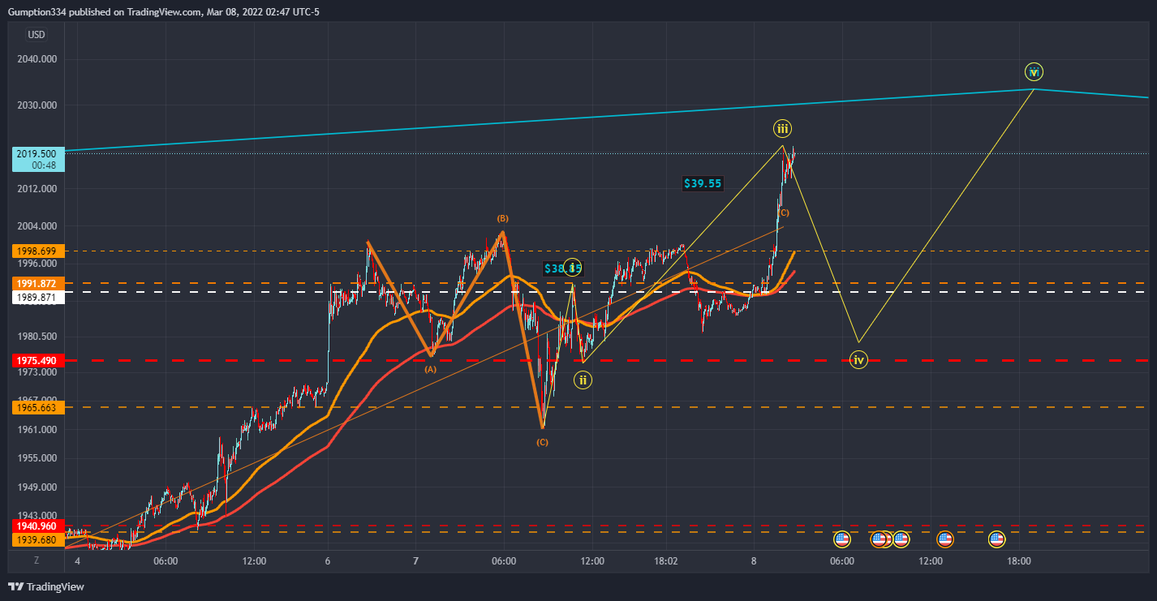
Task: Click the orange (A) wave label
Action: pos(430,369)
